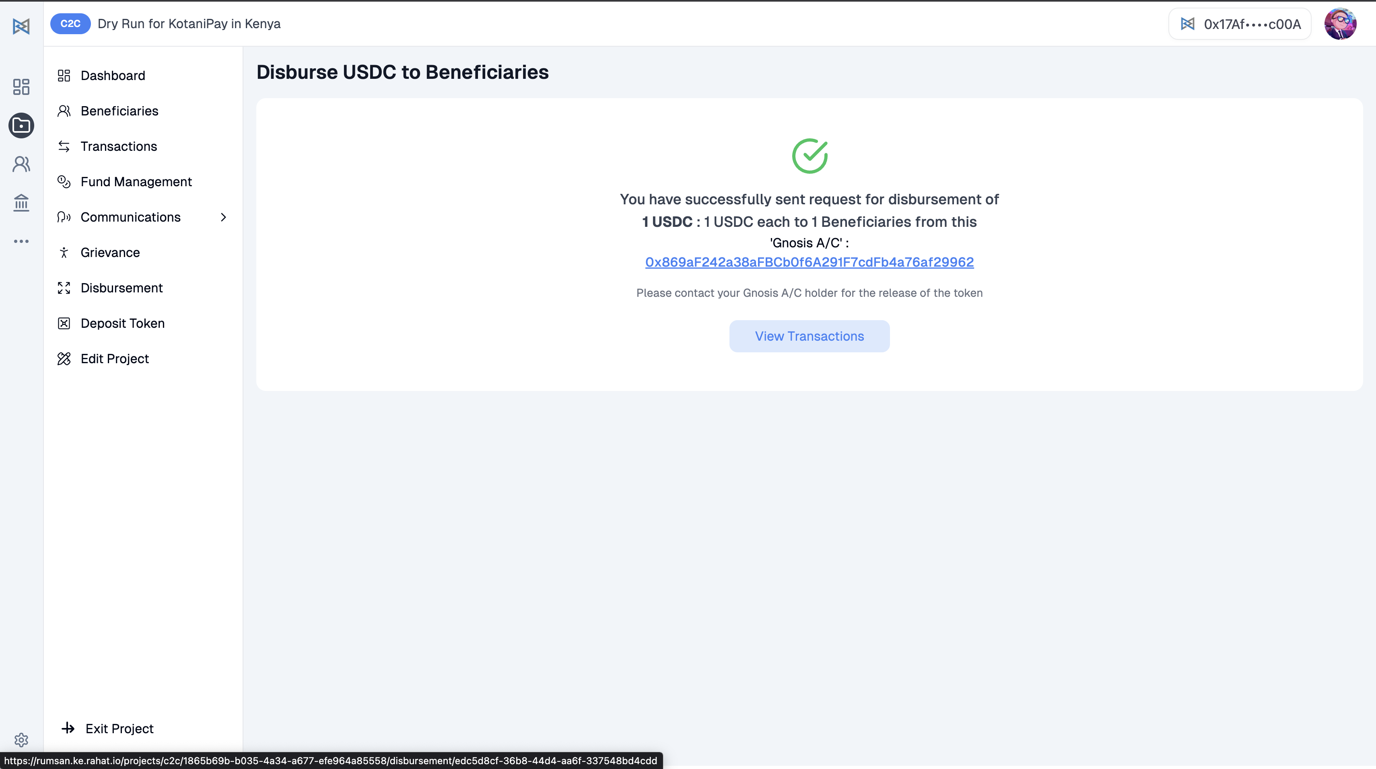Viewport: 1376px width, 769px height.
Task: Click the View Transactions button
Action: [x=809, y=336]
